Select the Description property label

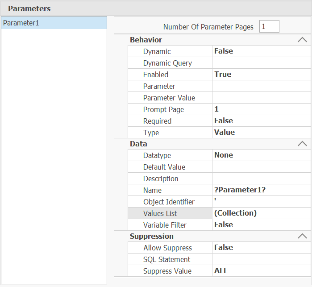(161, 179)
